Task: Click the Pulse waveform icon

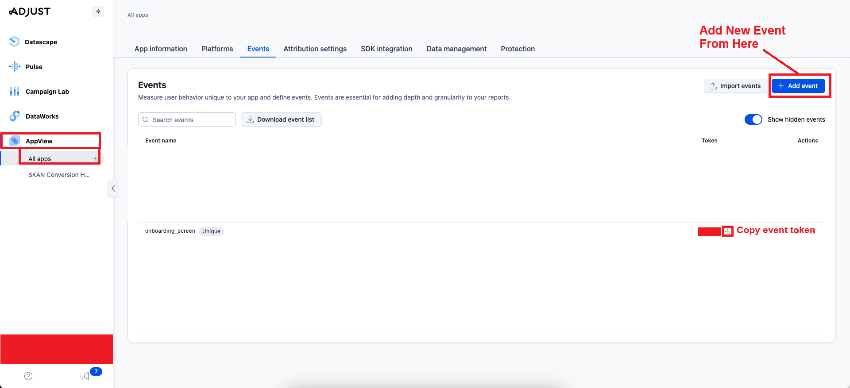Action: coord(15,67)
